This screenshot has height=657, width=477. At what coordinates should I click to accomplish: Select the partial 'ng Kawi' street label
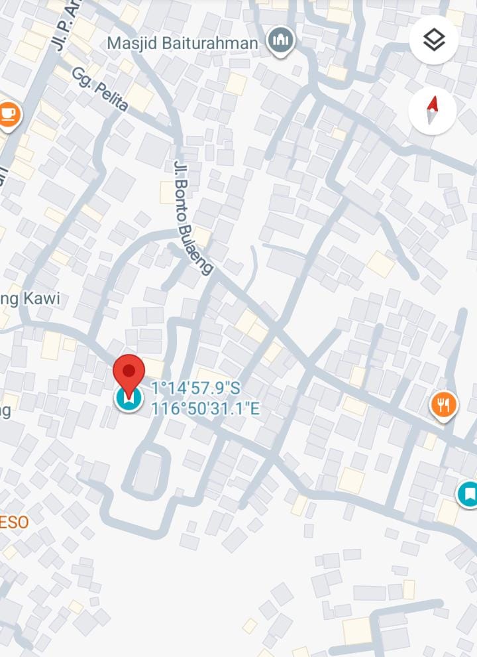pos(30,300)
